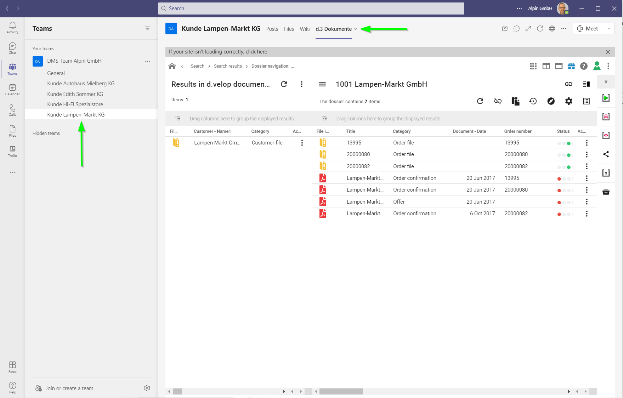Image resolution: width=623 pixels, height=398 pixels.
Task: Click the Meet button
Action: pyautogui.click(x=588, y=29)
